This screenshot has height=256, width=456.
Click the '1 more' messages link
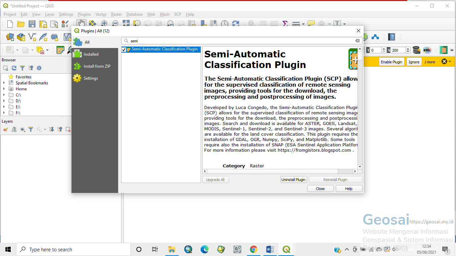pos(430,62)
